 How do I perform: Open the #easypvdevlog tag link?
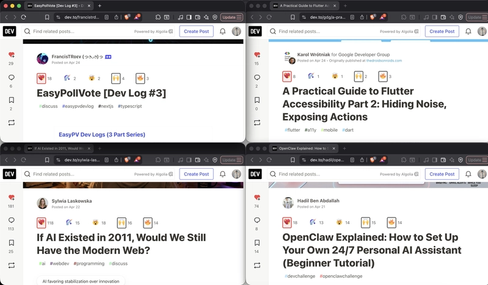pyautogui.click(x=78, y=106)
